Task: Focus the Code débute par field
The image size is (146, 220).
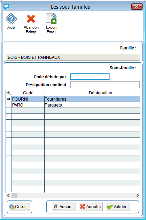Action: pyautogui.click(x=90, y=77)
